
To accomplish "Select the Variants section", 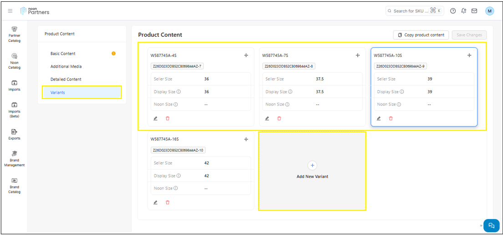I will coord(81,92).
